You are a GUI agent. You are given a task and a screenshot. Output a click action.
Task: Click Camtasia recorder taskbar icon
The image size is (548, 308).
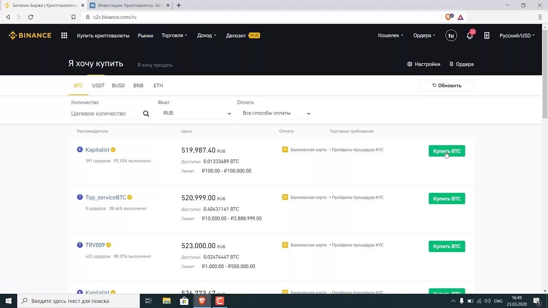pyautogui.click(x=220, y=301)
